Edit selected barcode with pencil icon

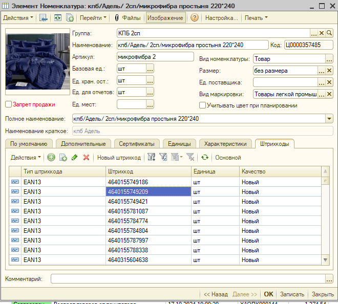pos(75,157)
